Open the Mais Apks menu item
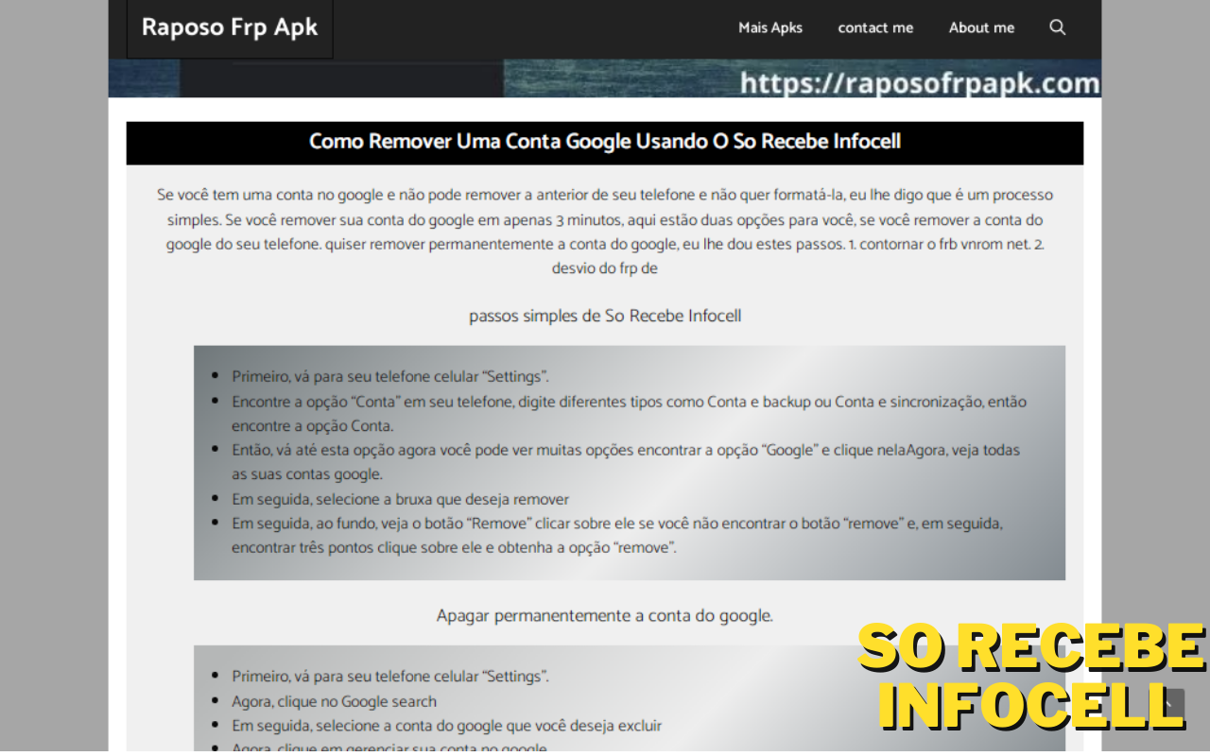Viewport: 1210px width, 756px height. (x=770, y=27)
